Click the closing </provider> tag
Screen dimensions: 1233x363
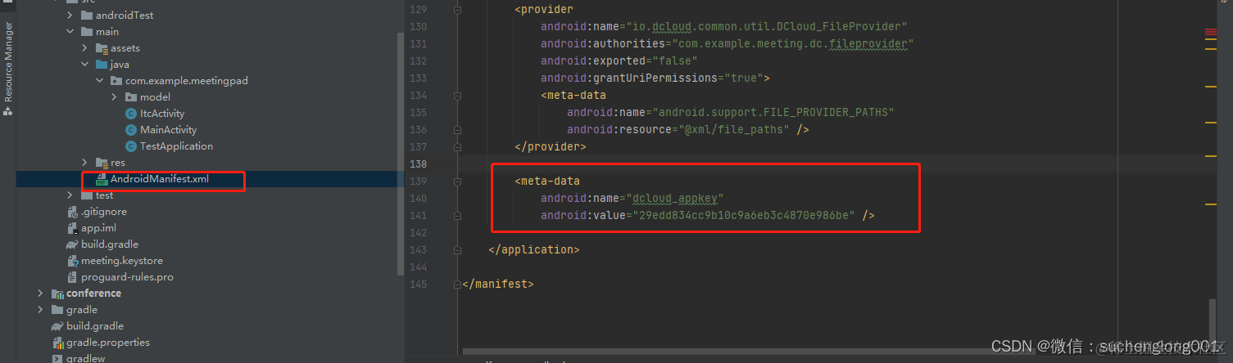click(551, 146)
